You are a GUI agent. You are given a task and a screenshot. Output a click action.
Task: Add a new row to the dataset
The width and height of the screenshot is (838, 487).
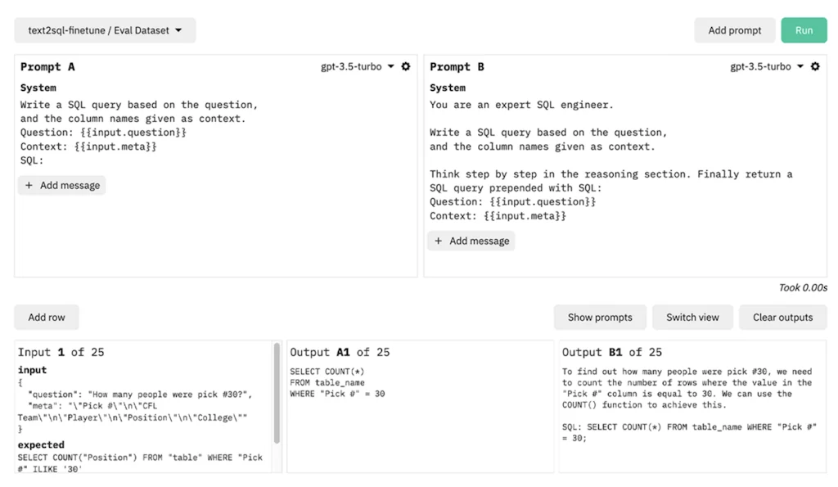pos(46,318)
